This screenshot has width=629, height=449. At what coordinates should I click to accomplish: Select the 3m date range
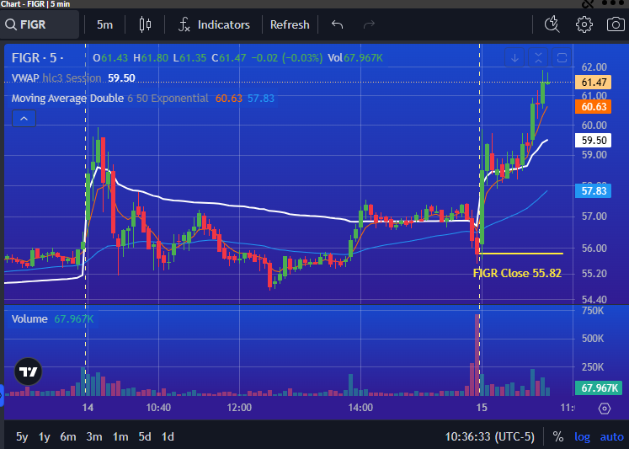coord(94,436)
